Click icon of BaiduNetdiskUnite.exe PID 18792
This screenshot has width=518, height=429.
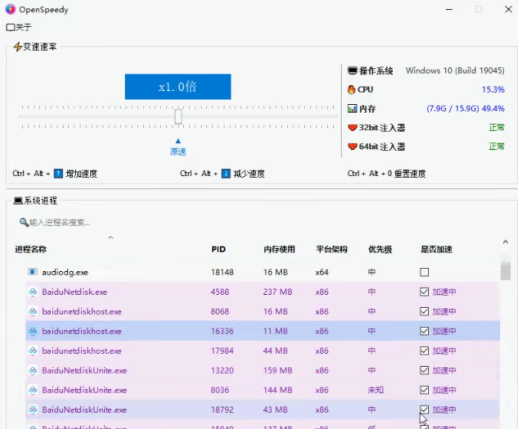32,410
